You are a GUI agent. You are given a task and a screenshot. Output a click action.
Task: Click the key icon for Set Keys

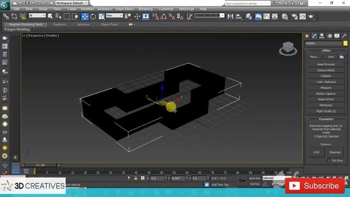tap(242, 181)
